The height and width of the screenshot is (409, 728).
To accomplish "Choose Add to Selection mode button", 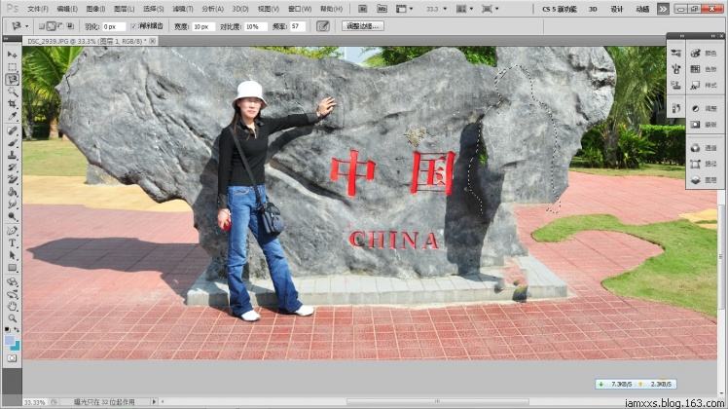I will [51, 26].
